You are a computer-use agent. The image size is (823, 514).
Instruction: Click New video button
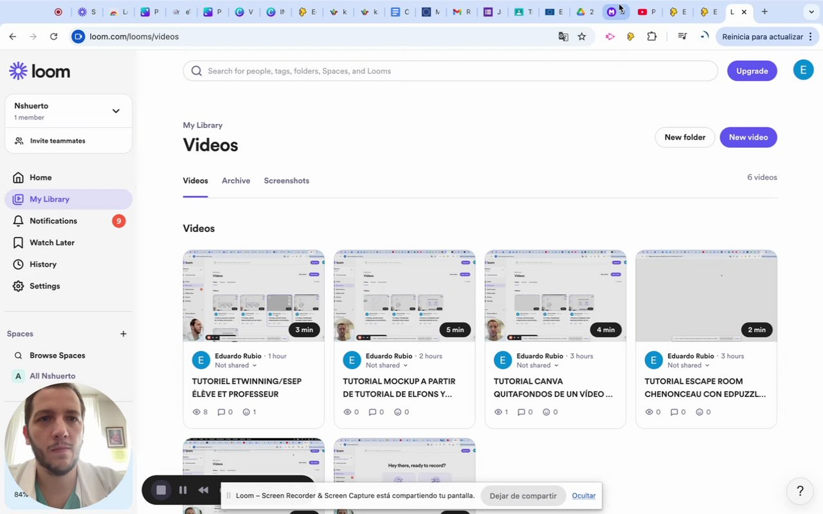748,137
